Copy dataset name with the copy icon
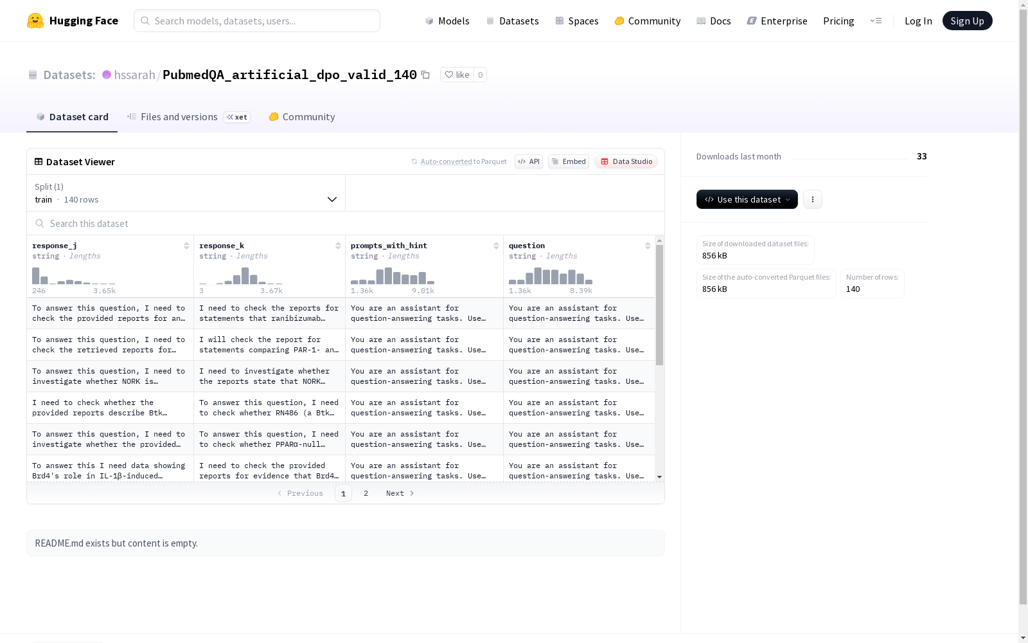Image resolution: width=1028 pixels, height=643 pixels. click(x=425, y=75)
